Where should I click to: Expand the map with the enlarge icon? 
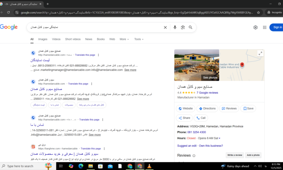point(260,53)
